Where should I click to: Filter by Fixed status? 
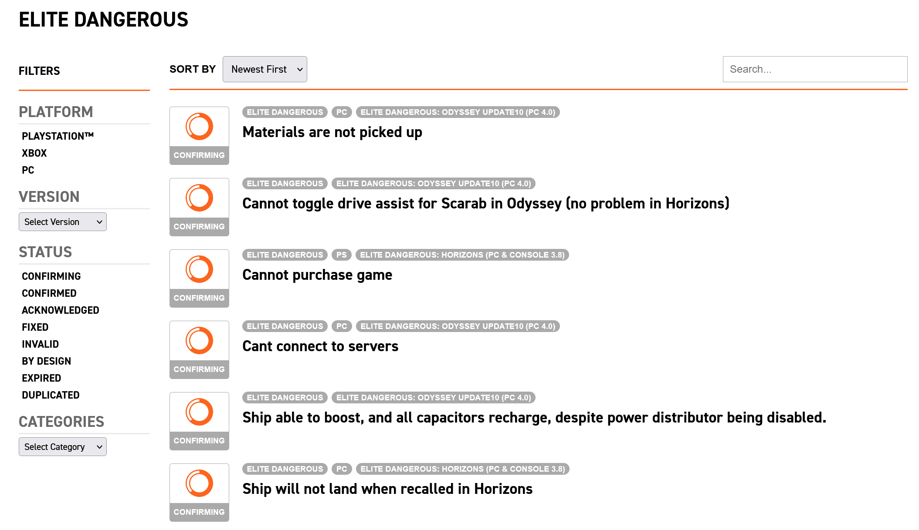[x=35, y=327]
